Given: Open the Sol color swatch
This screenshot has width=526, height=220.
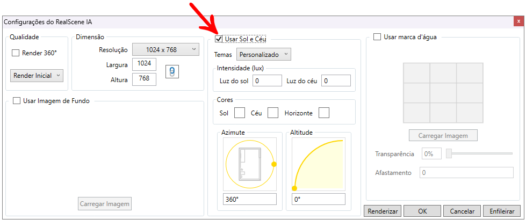Looking at the screenshot, I should [240, 113].
